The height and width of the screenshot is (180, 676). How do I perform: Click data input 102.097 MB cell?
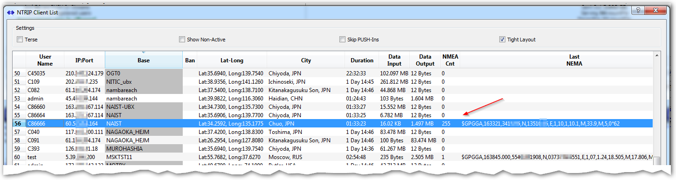click(394, 73)
